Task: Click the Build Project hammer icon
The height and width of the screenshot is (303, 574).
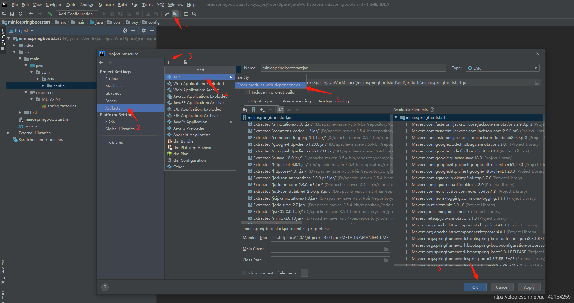Action: (50, 14)
